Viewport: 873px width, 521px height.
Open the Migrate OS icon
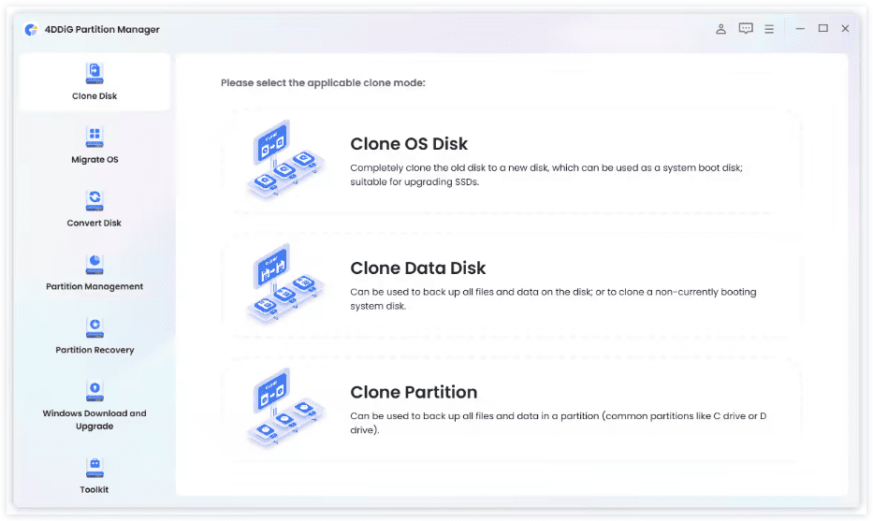click(x=95, y=137)
